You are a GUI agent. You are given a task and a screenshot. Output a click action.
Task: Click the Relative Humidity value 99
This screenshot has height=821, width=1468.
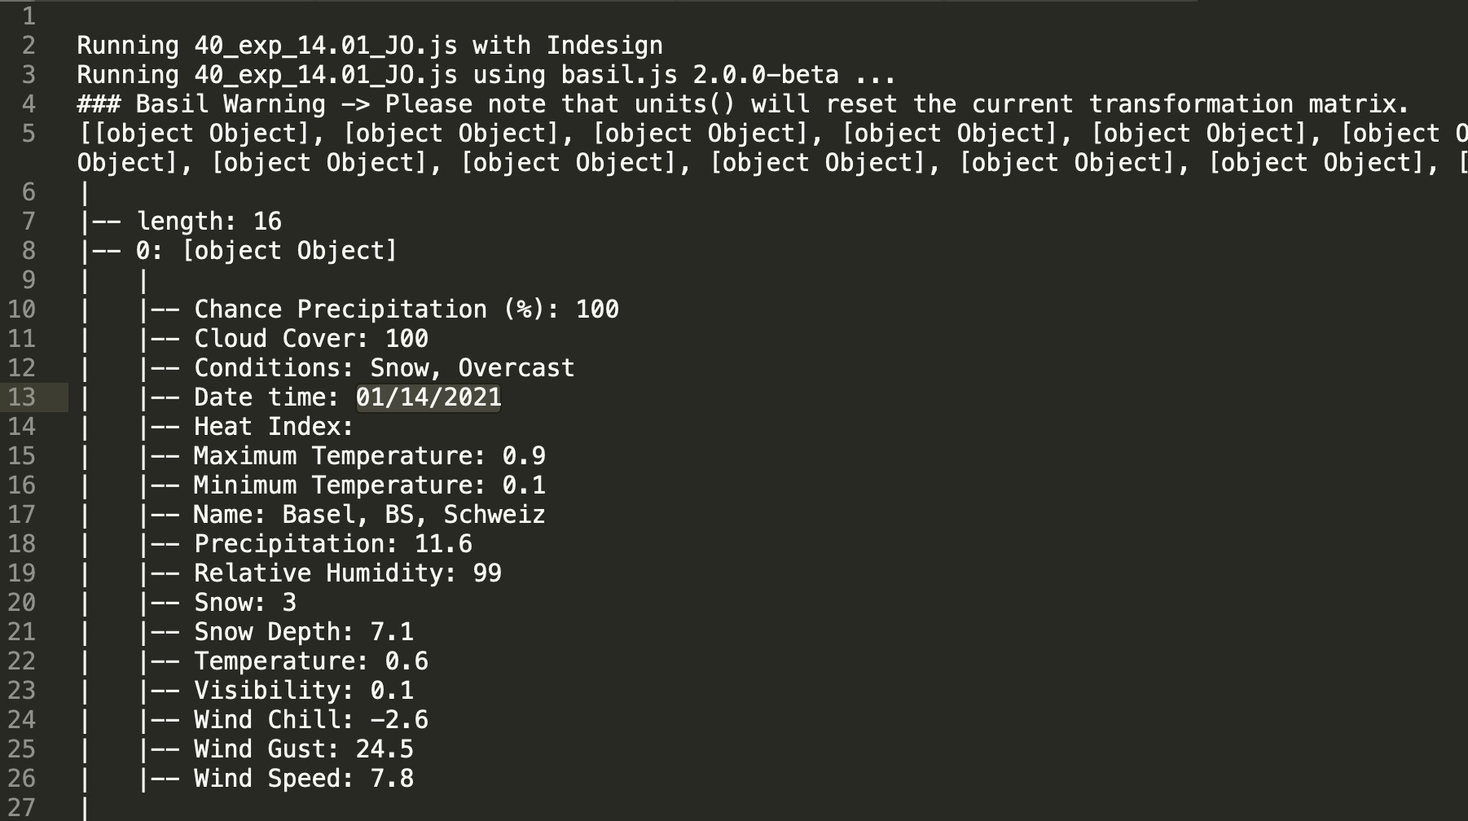(x=487, y=573)
